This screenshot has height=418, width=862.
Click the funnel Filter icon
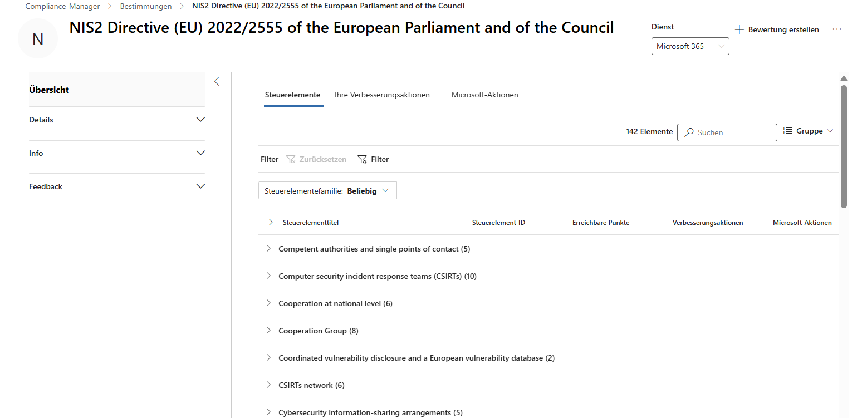coord(363,159)
